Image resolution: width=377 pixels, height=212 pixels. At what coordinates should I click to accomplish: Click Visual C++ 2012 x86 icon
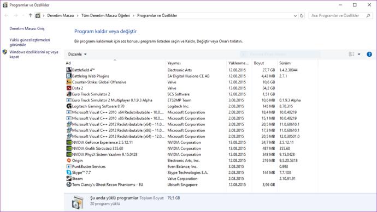tap(69, 130)
